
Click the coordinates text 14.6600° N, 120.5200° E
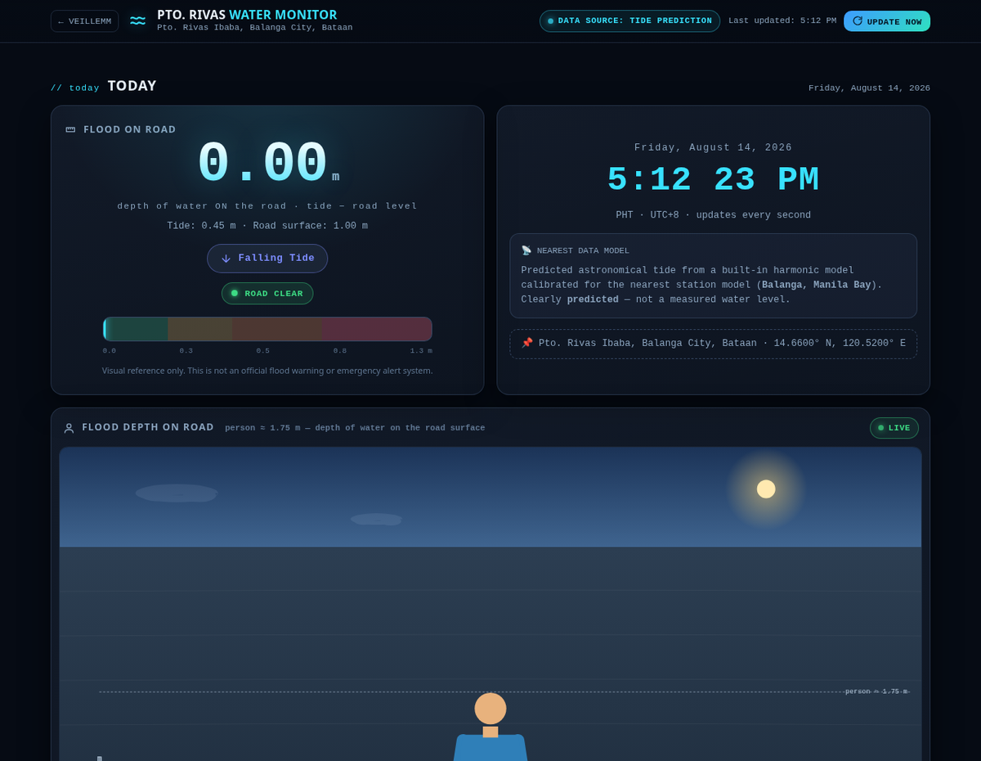pyautogui.click(x=840, y=344)
